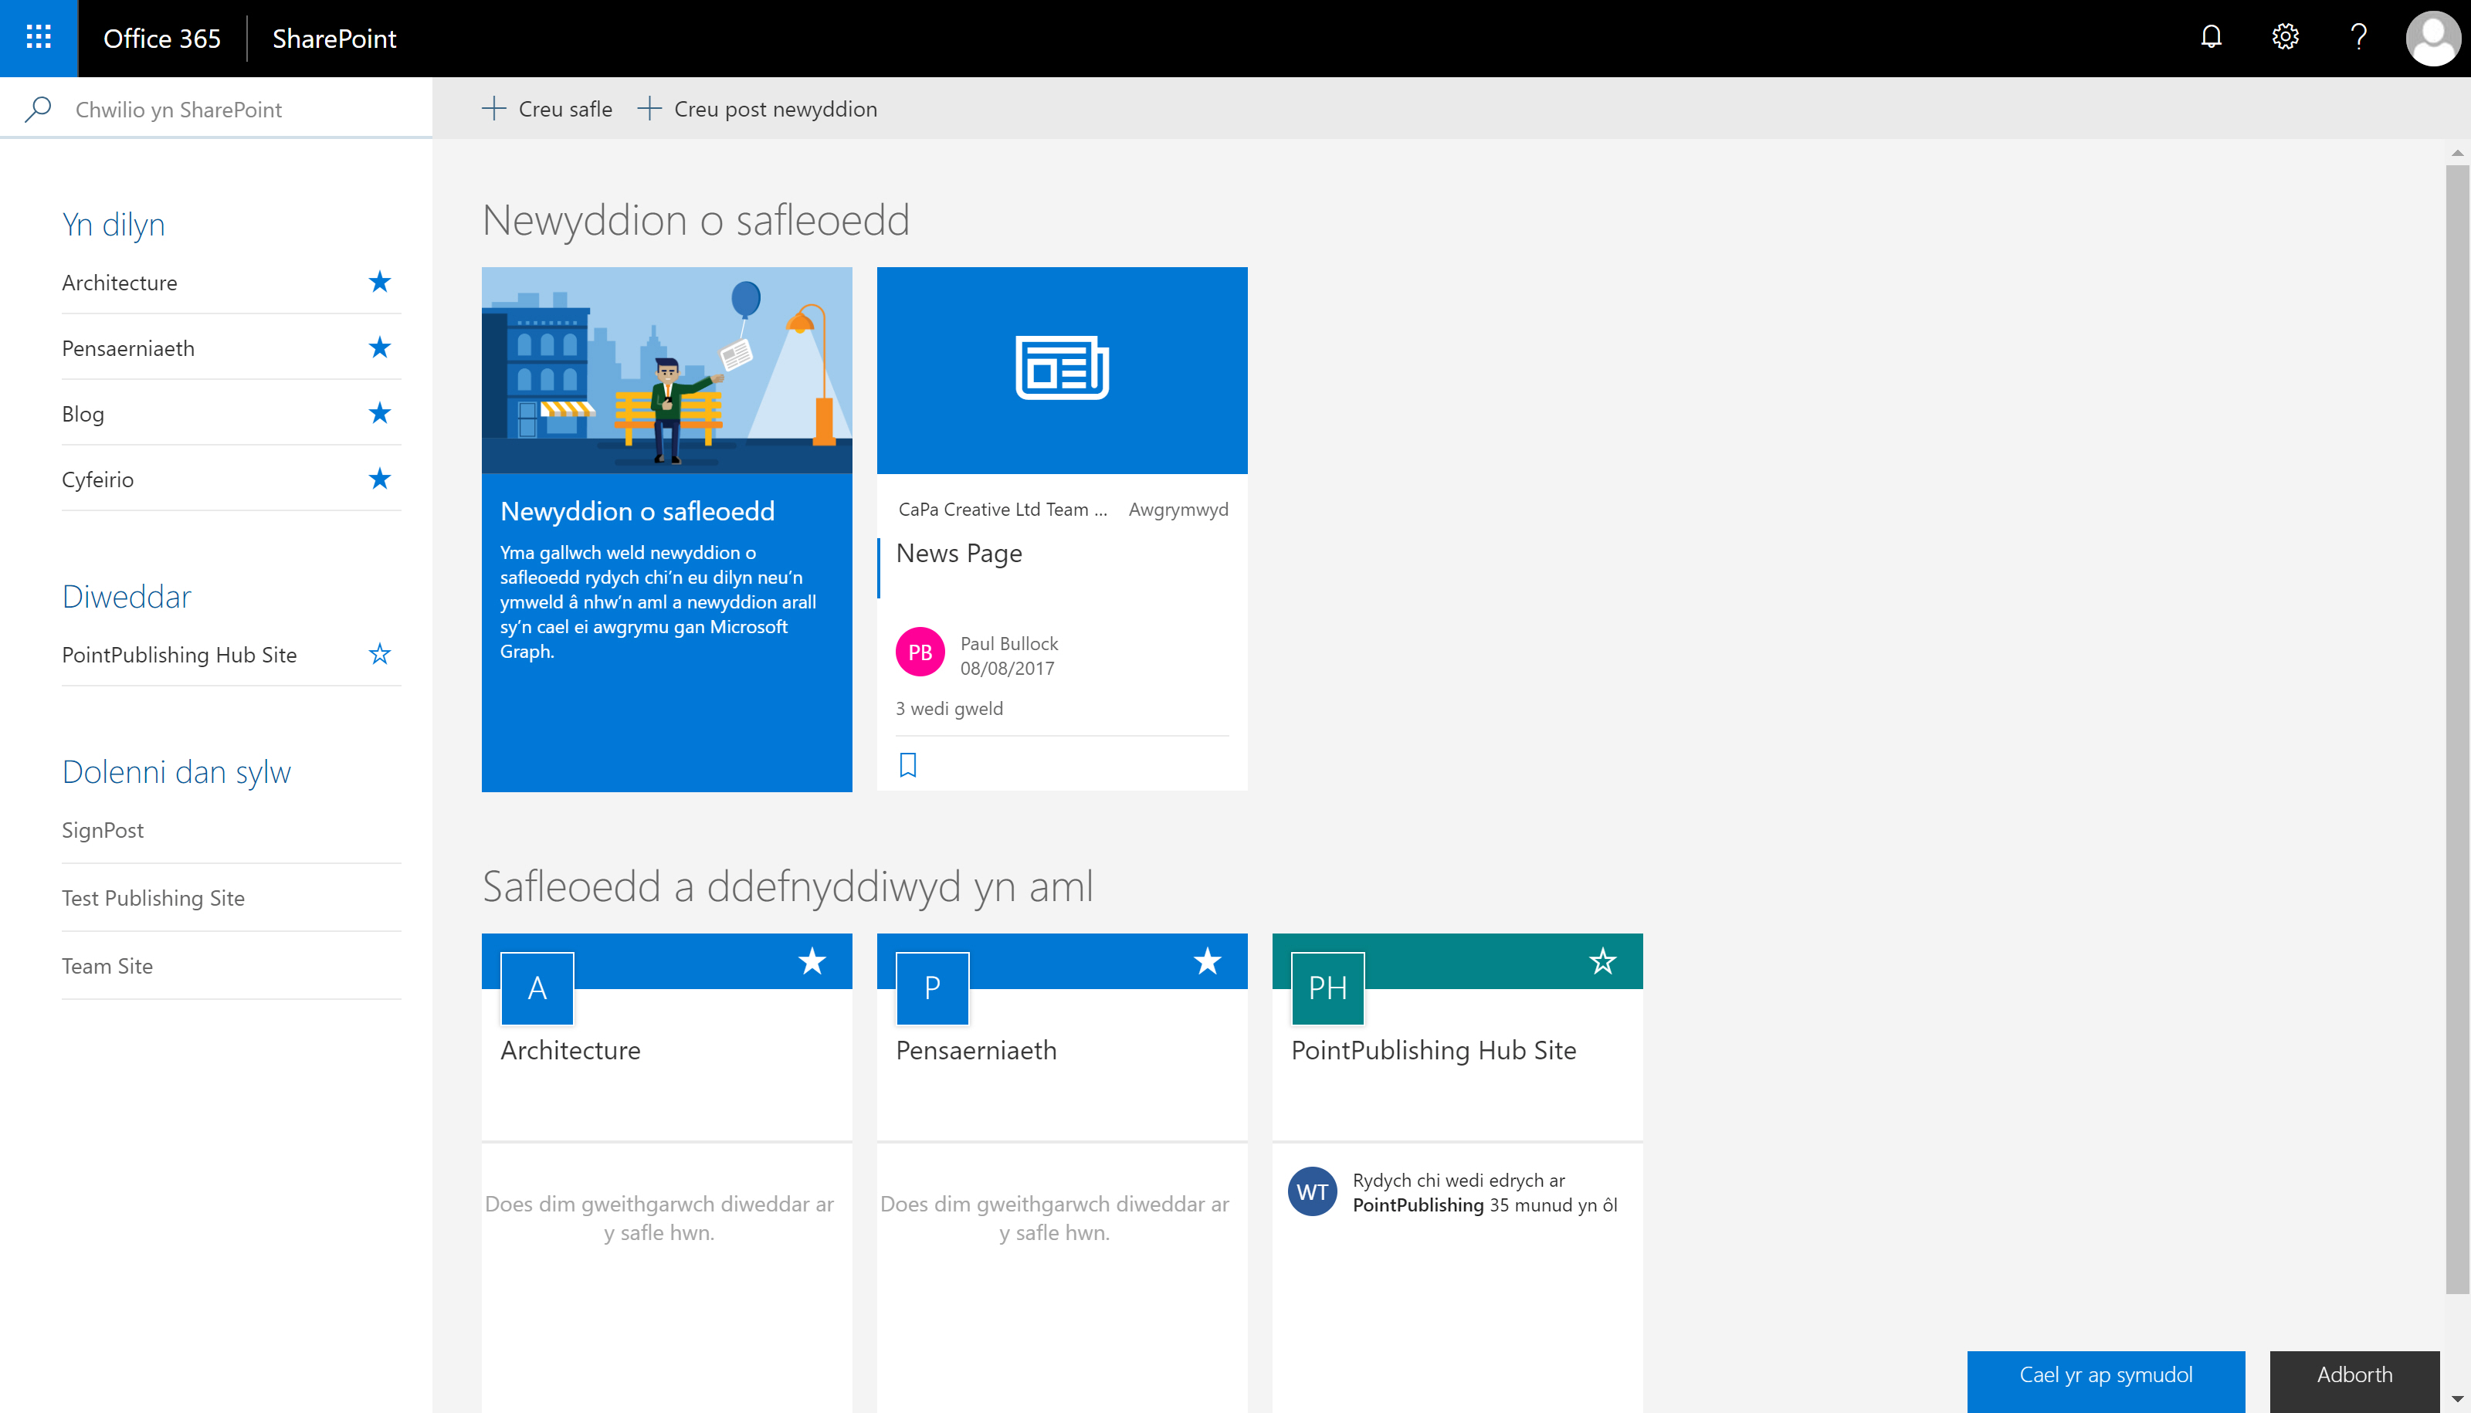Bookmark the News Page post for later

pos(907,764)
